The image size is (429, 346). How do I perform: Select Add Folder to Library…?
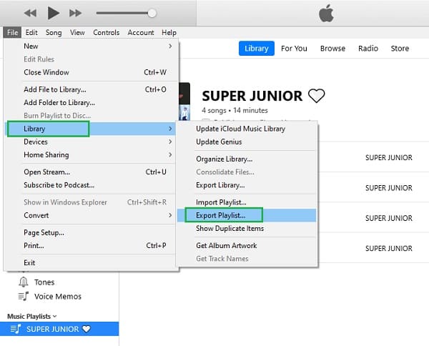tap(92, 102)
